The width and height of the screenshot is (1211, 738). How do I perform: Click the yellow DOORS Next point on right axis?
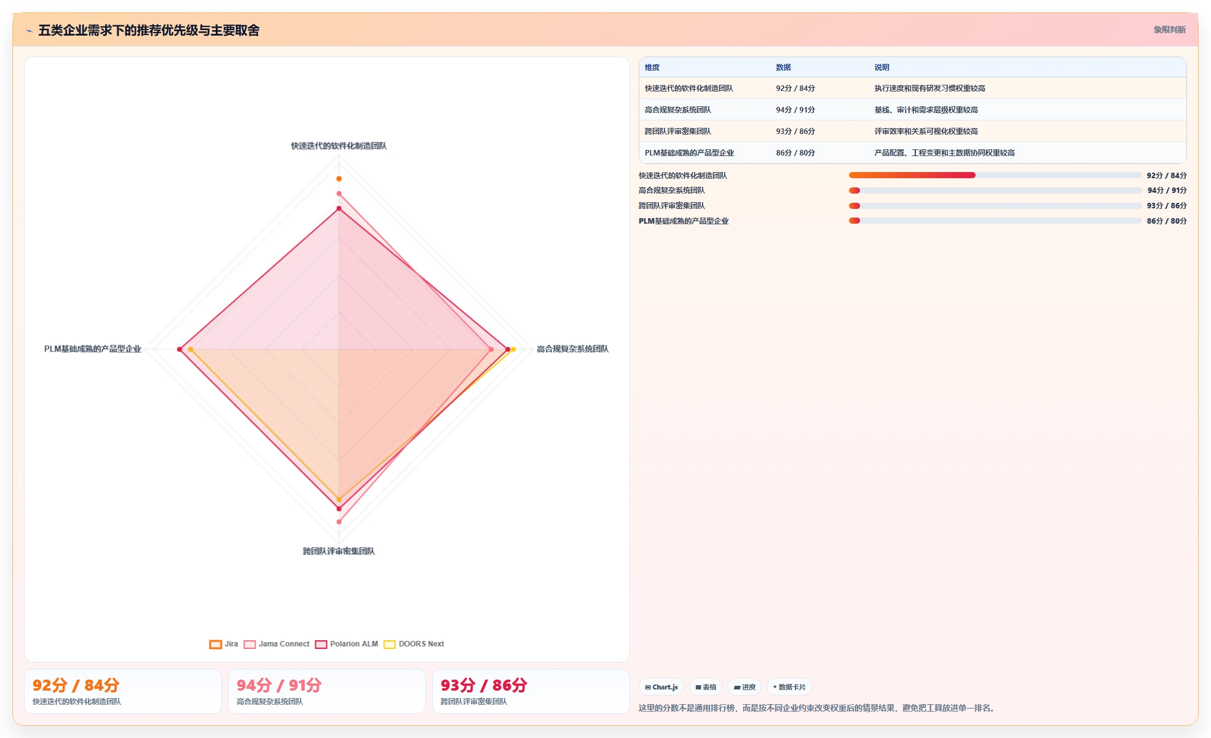[x=513, y=350]
